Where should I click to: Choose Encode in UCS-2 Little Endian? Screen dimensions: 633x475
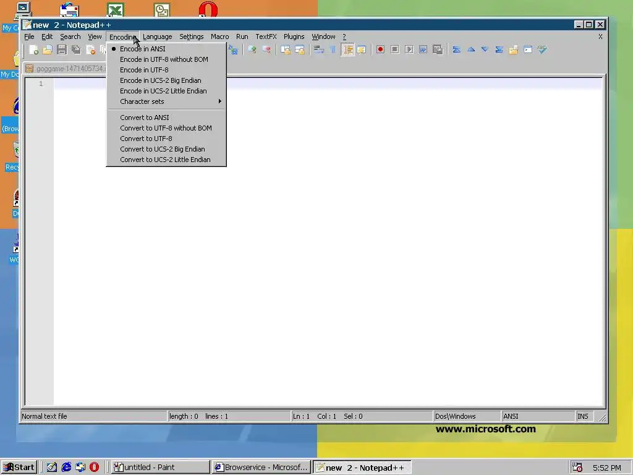tap(166, 91)
